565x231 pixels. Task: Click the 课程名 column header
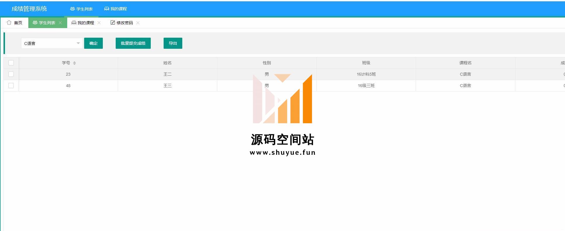(x=465, y=63)
